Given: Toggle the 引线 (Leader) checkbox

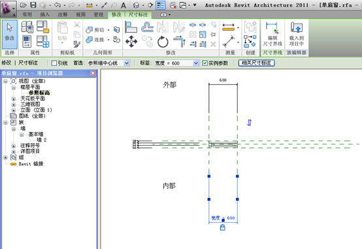Looking at the screenshot, I should pos(54,63).
